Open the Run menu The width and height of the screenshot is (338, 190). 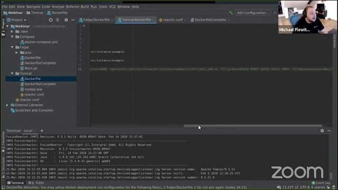coord(93,7)
